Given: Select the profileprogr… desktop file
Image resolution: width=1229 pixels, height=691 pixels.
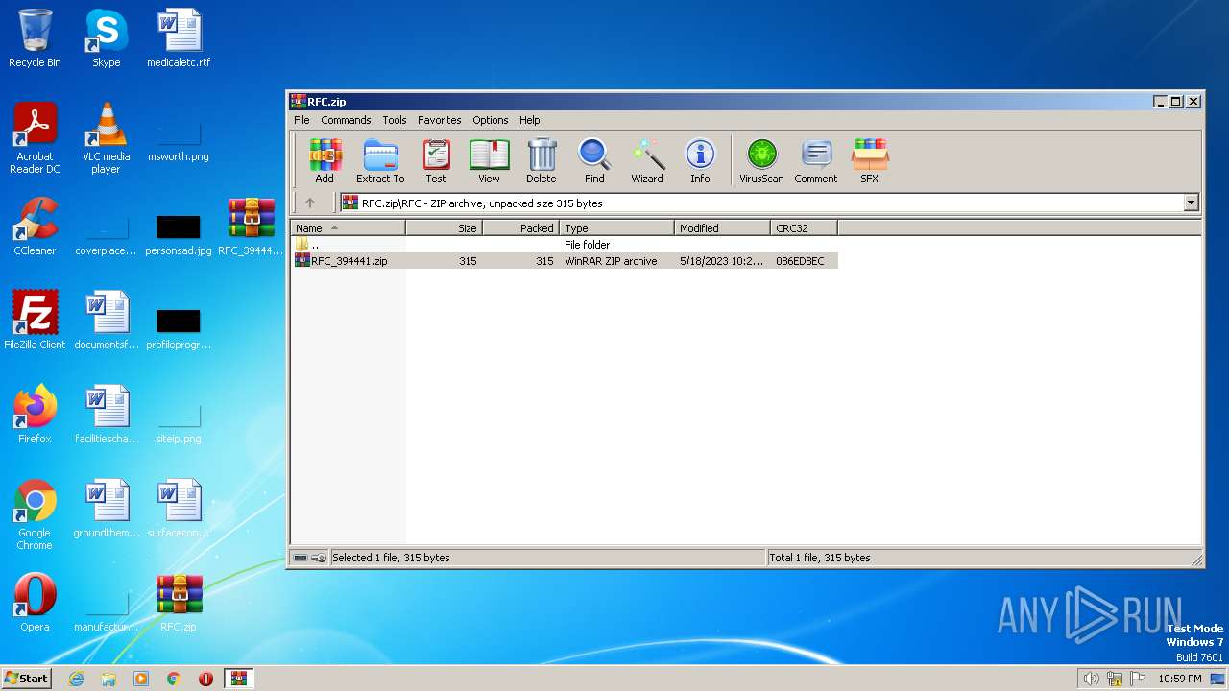Looking at the screenshot, I should [179, 327].
